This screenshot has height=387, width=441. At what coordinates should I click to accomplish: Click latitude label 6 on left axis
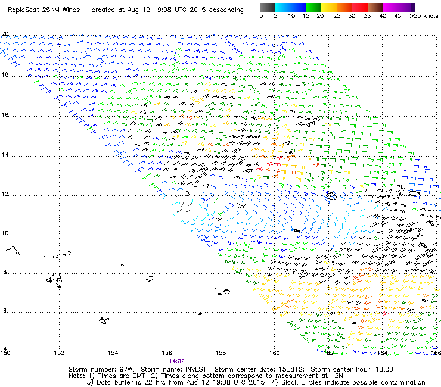tap(5, 311)
